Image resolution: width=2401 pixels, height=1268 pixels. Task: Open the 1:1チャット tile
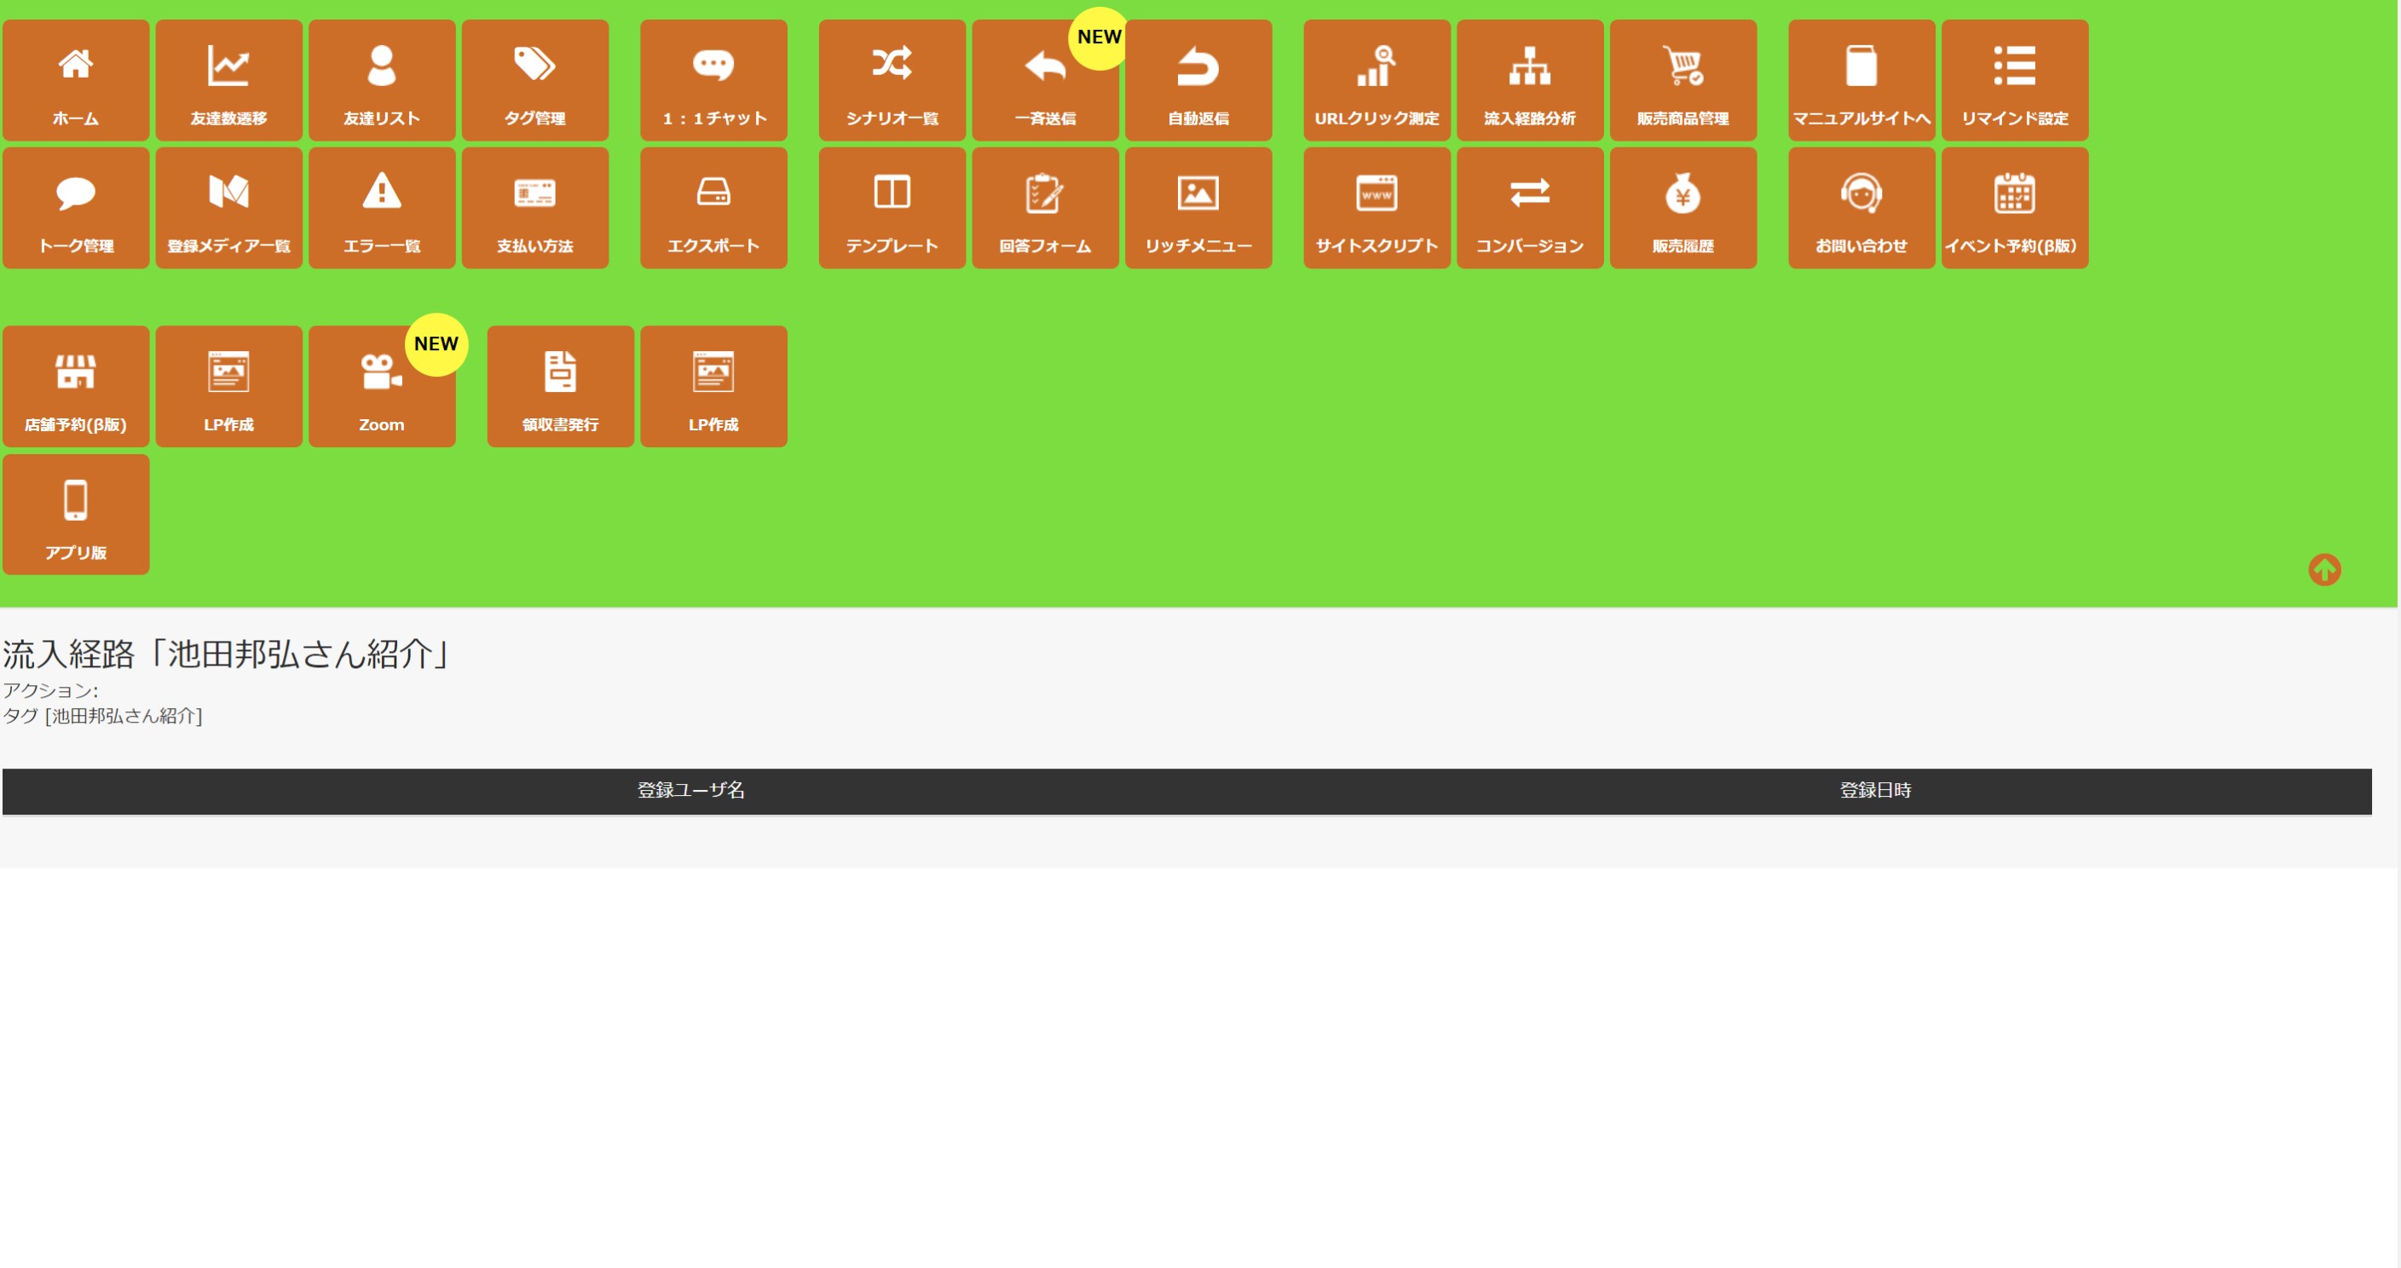pyautogui.click(x=713, y=80)
